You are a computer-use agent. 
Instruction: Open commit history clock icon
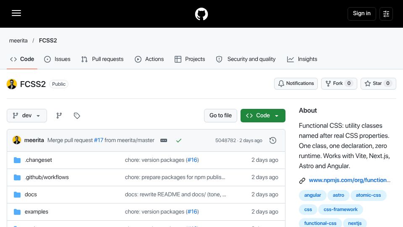click(x=273, y=140)
